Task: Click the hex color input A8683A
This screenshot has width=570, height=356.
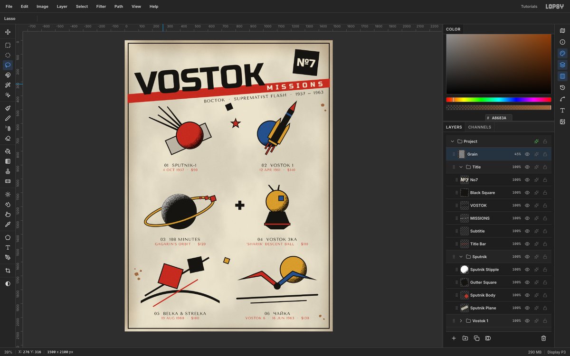Action: click(499, 118)
